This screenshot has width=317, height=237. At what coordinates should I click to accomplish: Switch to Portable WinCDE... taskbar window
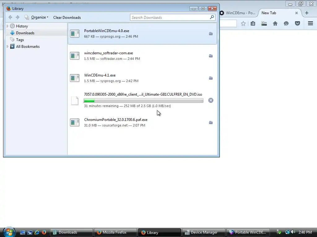pyautogui.click(x=248, y=232)
